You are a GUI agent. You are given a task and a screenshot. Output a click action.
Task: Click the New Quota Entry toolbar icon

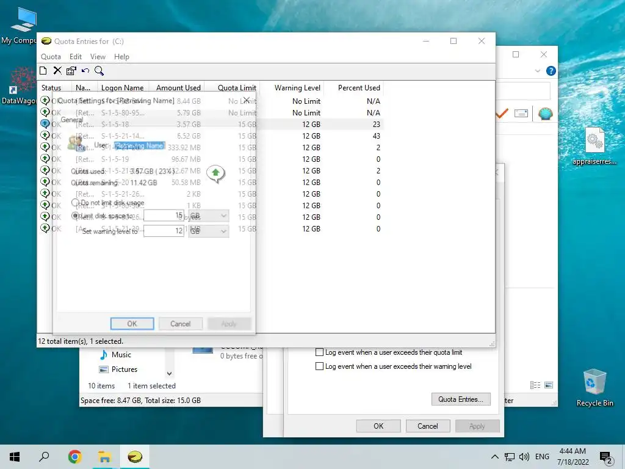coord(43,71)
